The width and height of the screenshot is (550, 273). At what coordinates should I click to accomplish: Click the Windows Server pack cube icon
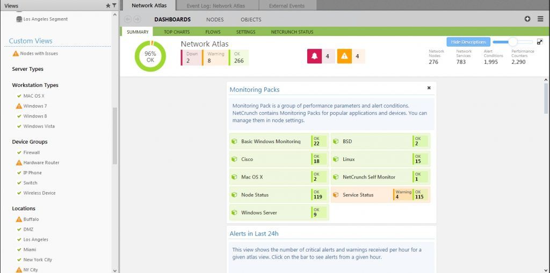pos(234,213)
